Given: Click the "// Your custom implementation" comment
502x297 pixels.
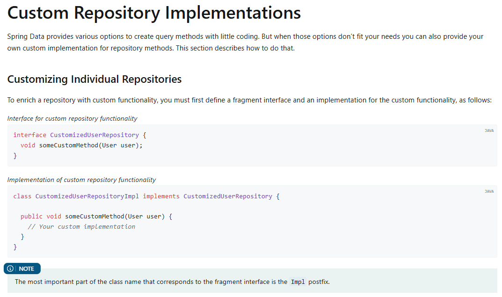Looking at the screenshot, I should click(81, 226).
